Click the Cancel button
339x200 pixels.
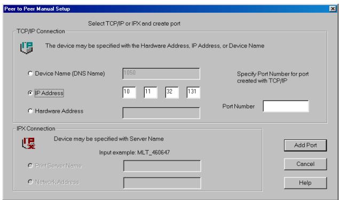(x=305, y=164)
